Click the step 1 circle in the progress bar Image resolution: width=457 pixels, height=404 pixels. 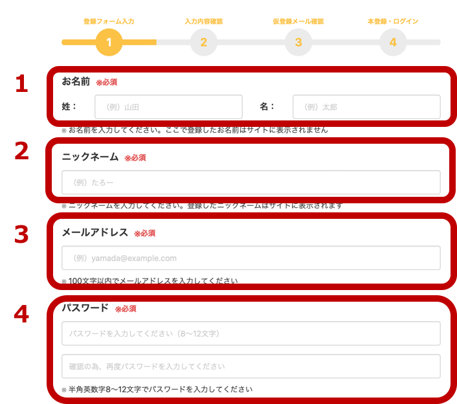109,43
